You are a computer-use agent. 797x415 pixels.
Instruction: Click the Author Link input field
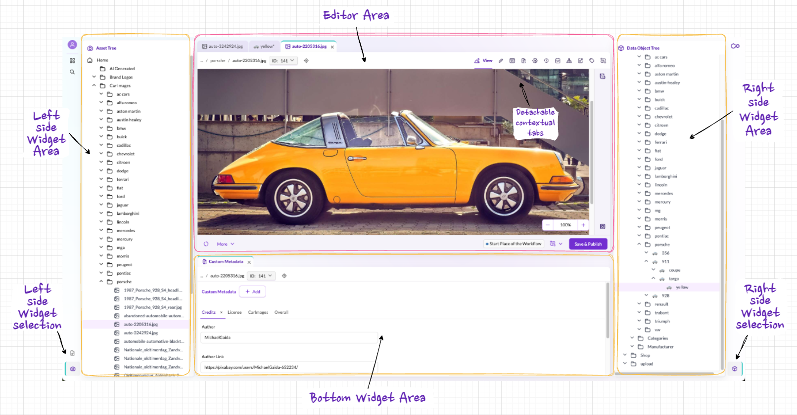tap(289, 367)
